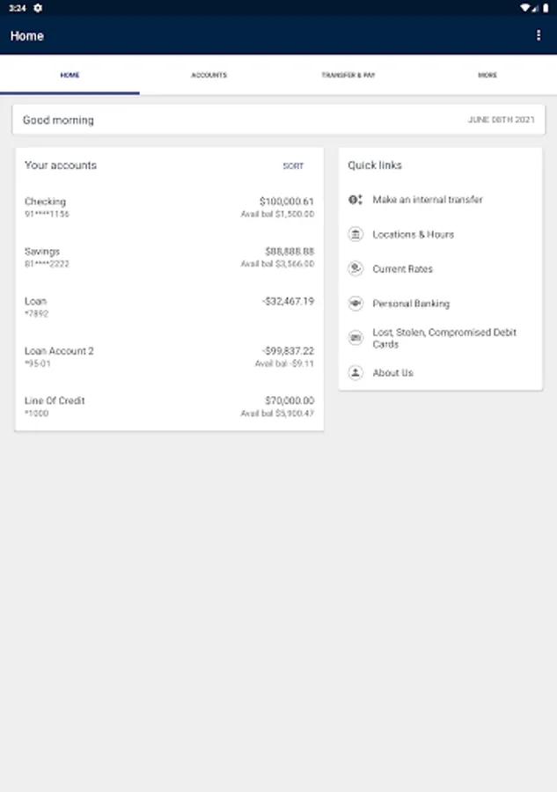The image size is (557, 792).
Task: Open Lost, Stolen, Compromised Debit Cards link
Action: click(x=444, y=338)
